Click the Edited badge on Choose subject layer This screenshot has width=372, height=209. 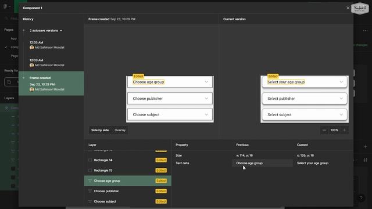(x=161, y=201)
